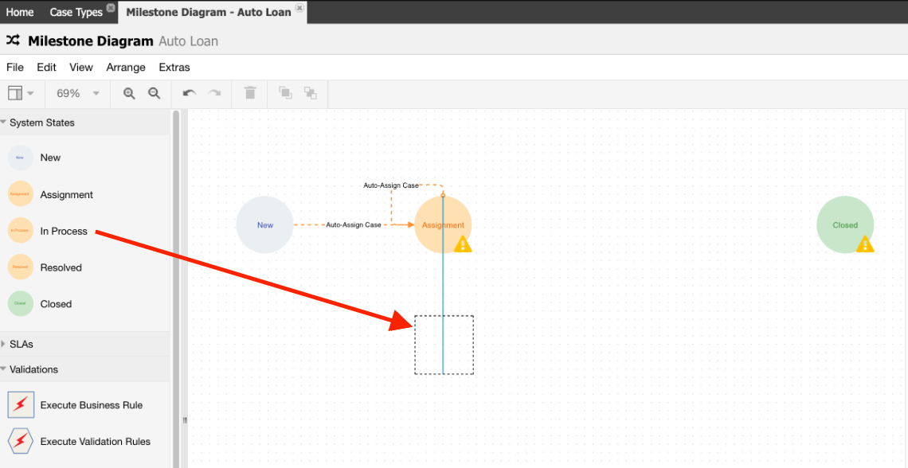Select the In Process state palette icon
Screen dimensions: 908x468
pos(20,231)
